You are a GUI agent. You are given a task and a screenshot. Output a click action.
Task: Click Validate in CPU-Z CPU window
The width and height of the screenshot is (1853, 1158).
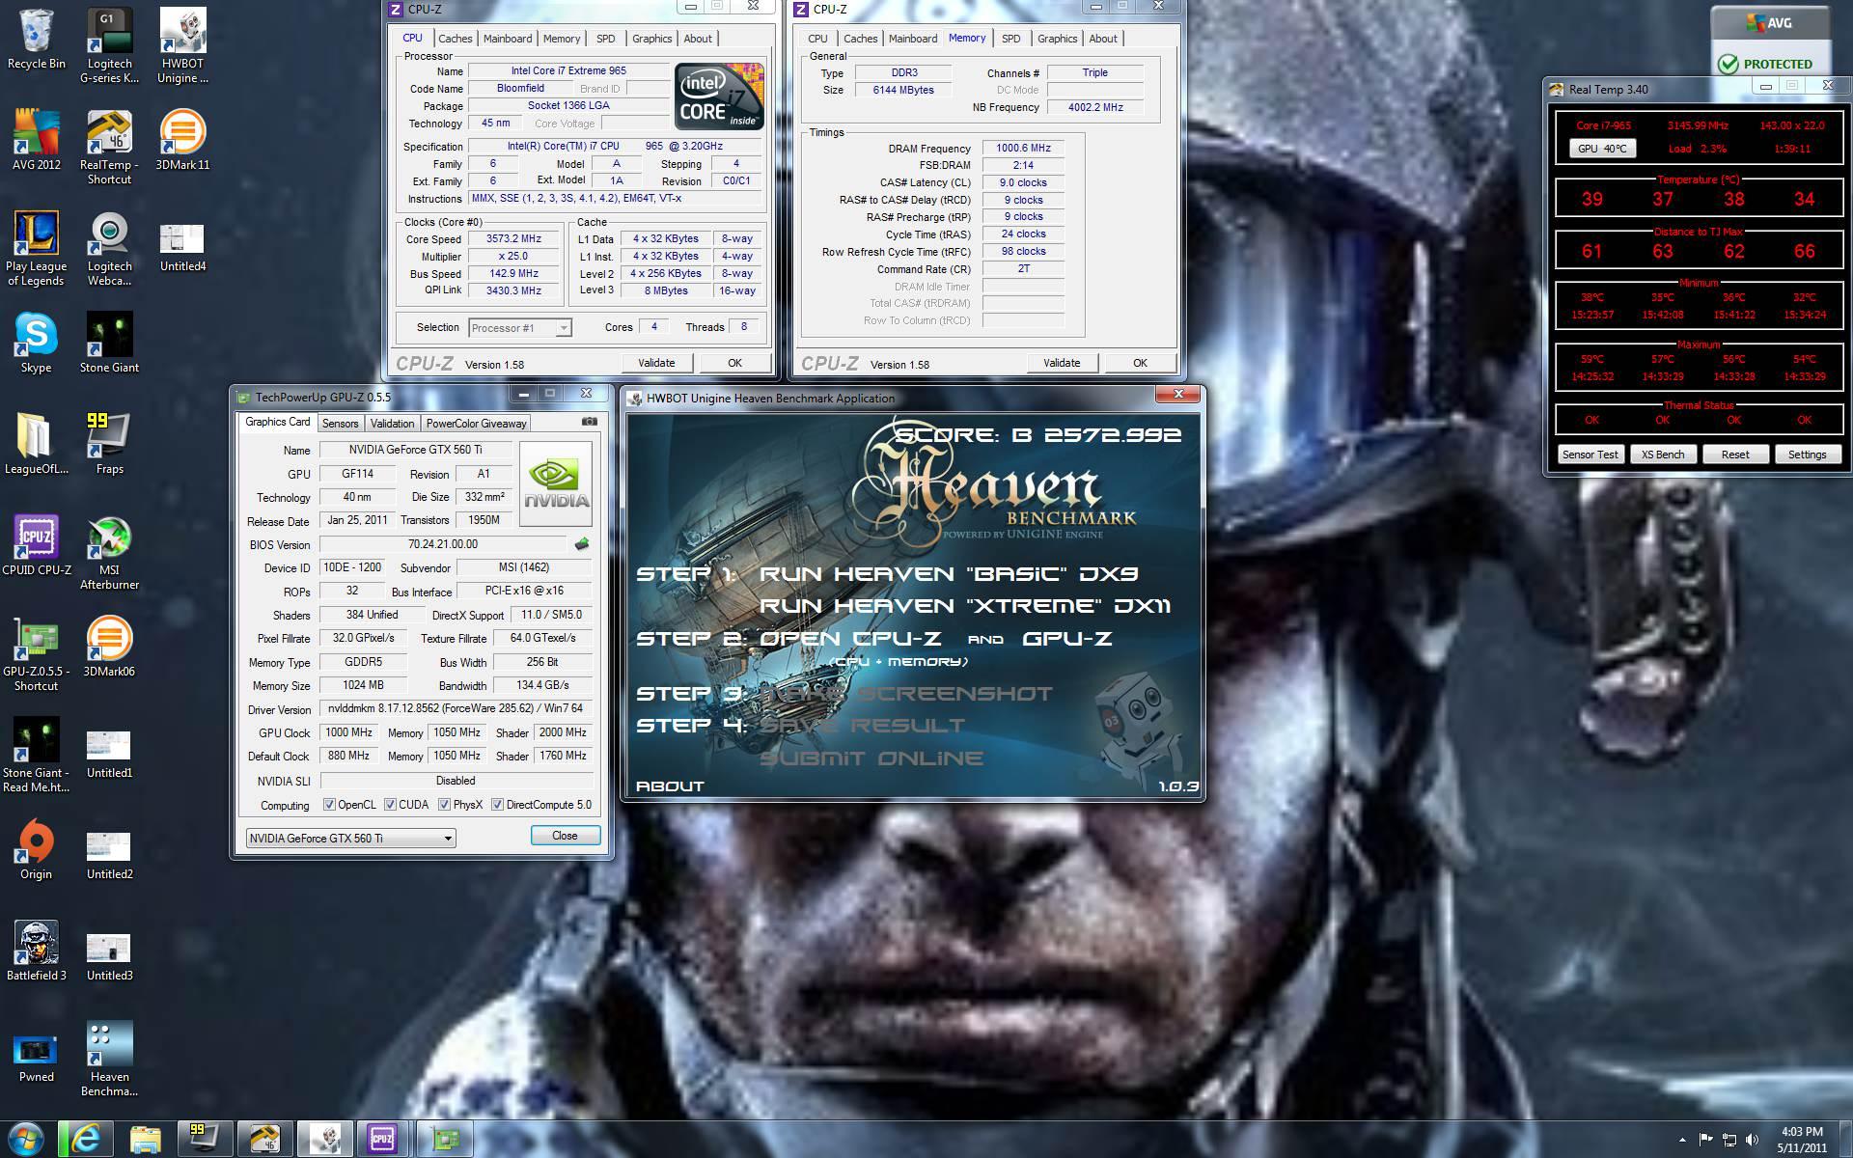656,363
